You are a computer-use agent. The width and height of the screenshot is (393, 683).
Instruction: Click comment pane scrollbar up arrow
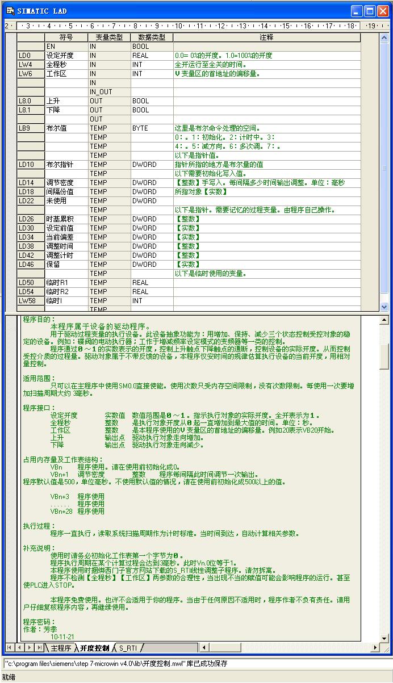384,319
